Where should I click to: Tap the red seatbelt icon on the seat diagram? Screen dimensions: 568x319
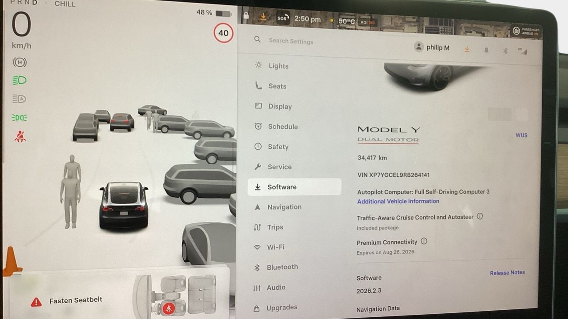coord(169,308)
